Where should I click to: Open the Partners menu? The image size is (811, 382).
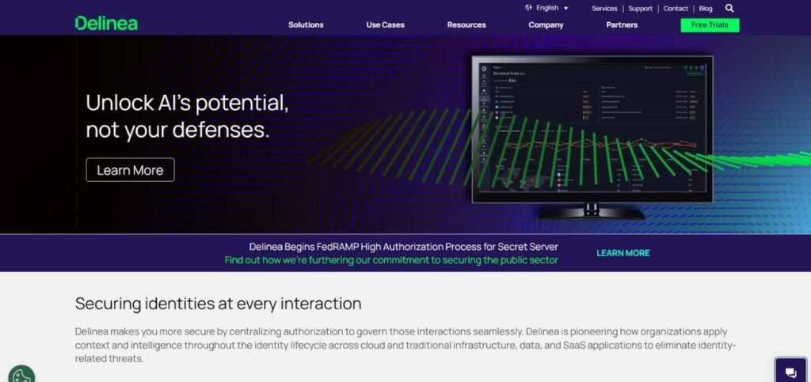622,25
